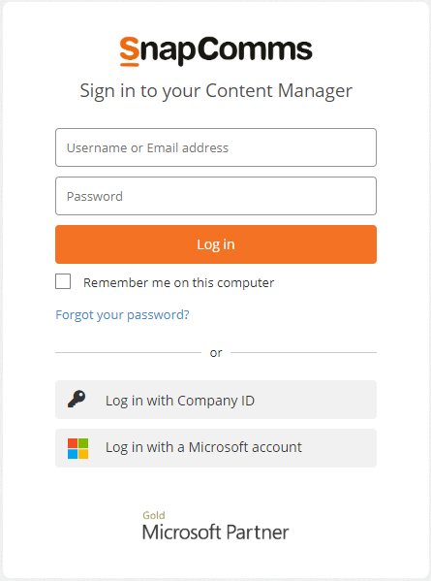Open the "Forgot your password?" link
Viewport: 431px width, 581px height.
coord(122,314)
